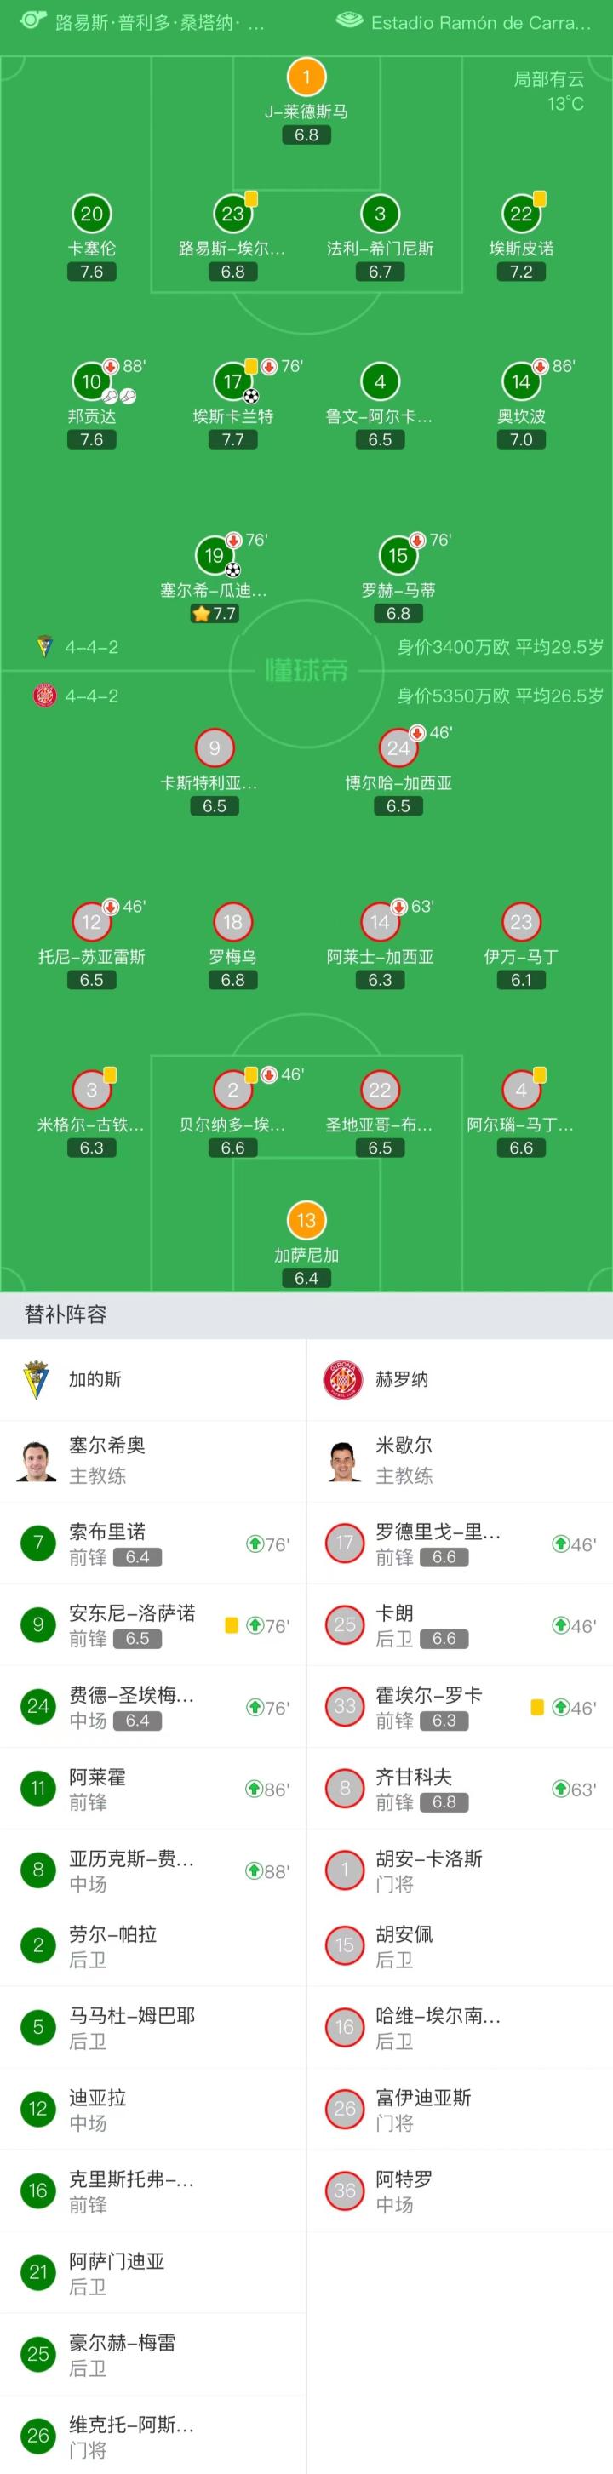Image resolution: width=613 pixels, height=2474 pixels.
Task: Tap 塞尔希-瓜迪 number 19 player badge
Action: point(215,555)
